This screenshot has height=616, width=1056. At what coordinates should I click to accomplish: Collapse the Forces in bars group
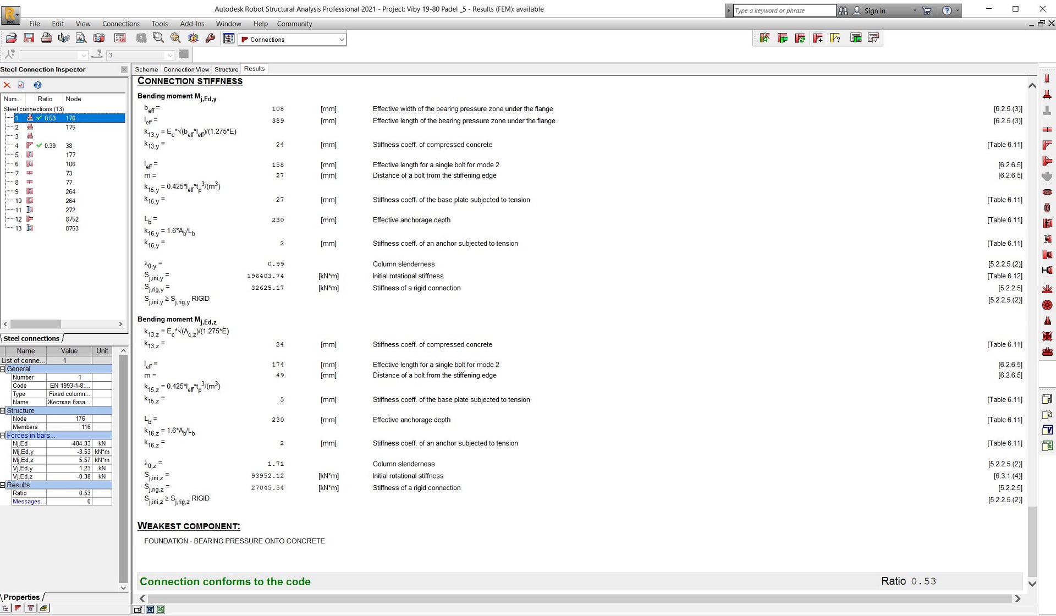(3, 436)
